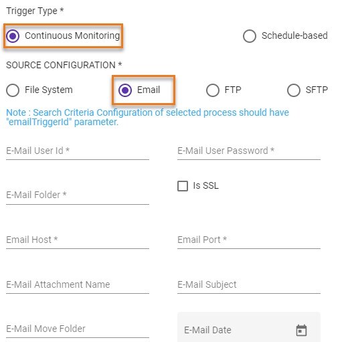Select the Continuous Monitoring trigger type
The width and height of the screenshot is (350, 342).
tap(13, 35)
